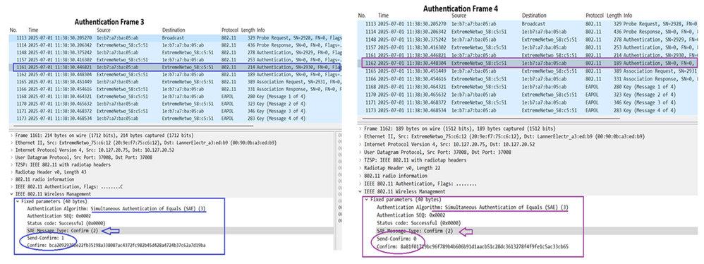Sort by Length column in Frame 4 packet list
704x264 pixels.
coord(614,16)
